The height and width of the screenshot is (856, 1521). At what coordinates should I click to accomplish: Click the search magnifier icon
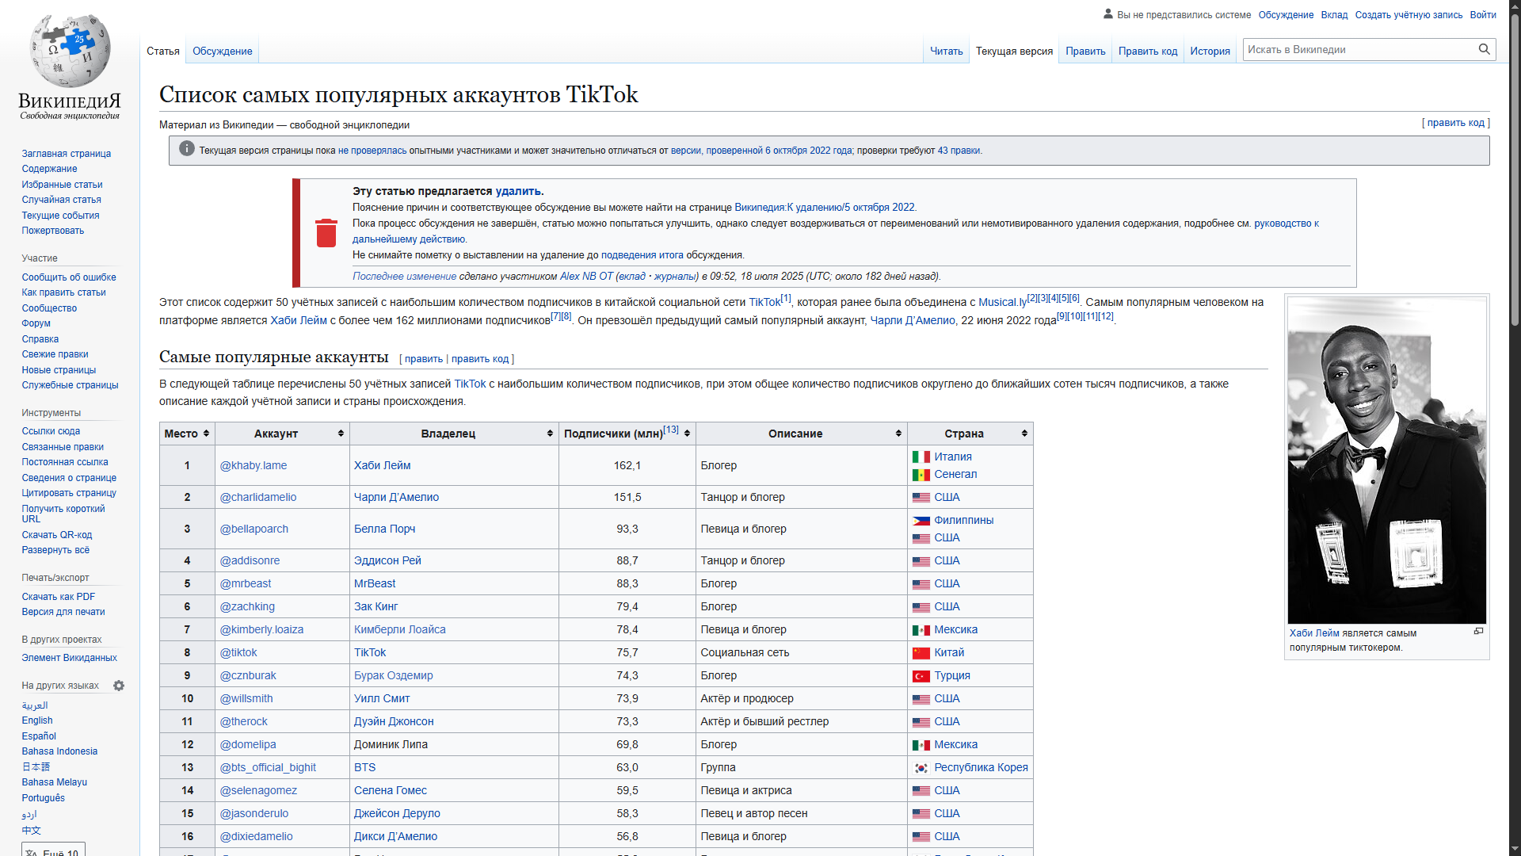[x=1484, y=49]
